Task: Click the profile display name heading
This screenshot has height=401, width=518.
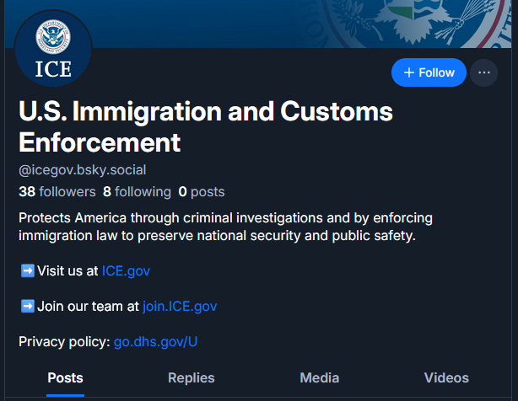Action: tap(206, 126)
